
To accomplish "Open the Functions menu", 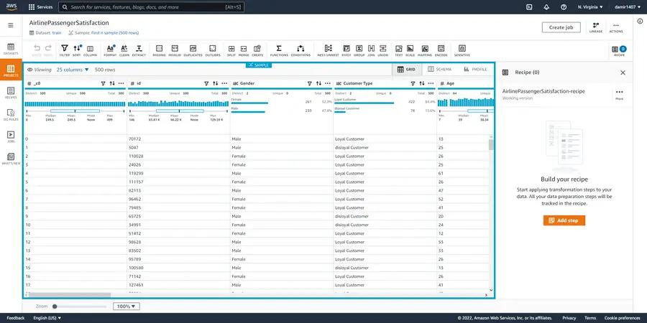I will click(279, 50).
